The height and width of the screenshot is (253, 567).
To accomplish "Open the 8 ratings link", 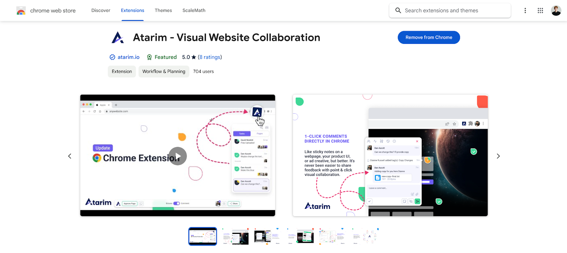I will (209, 57).
